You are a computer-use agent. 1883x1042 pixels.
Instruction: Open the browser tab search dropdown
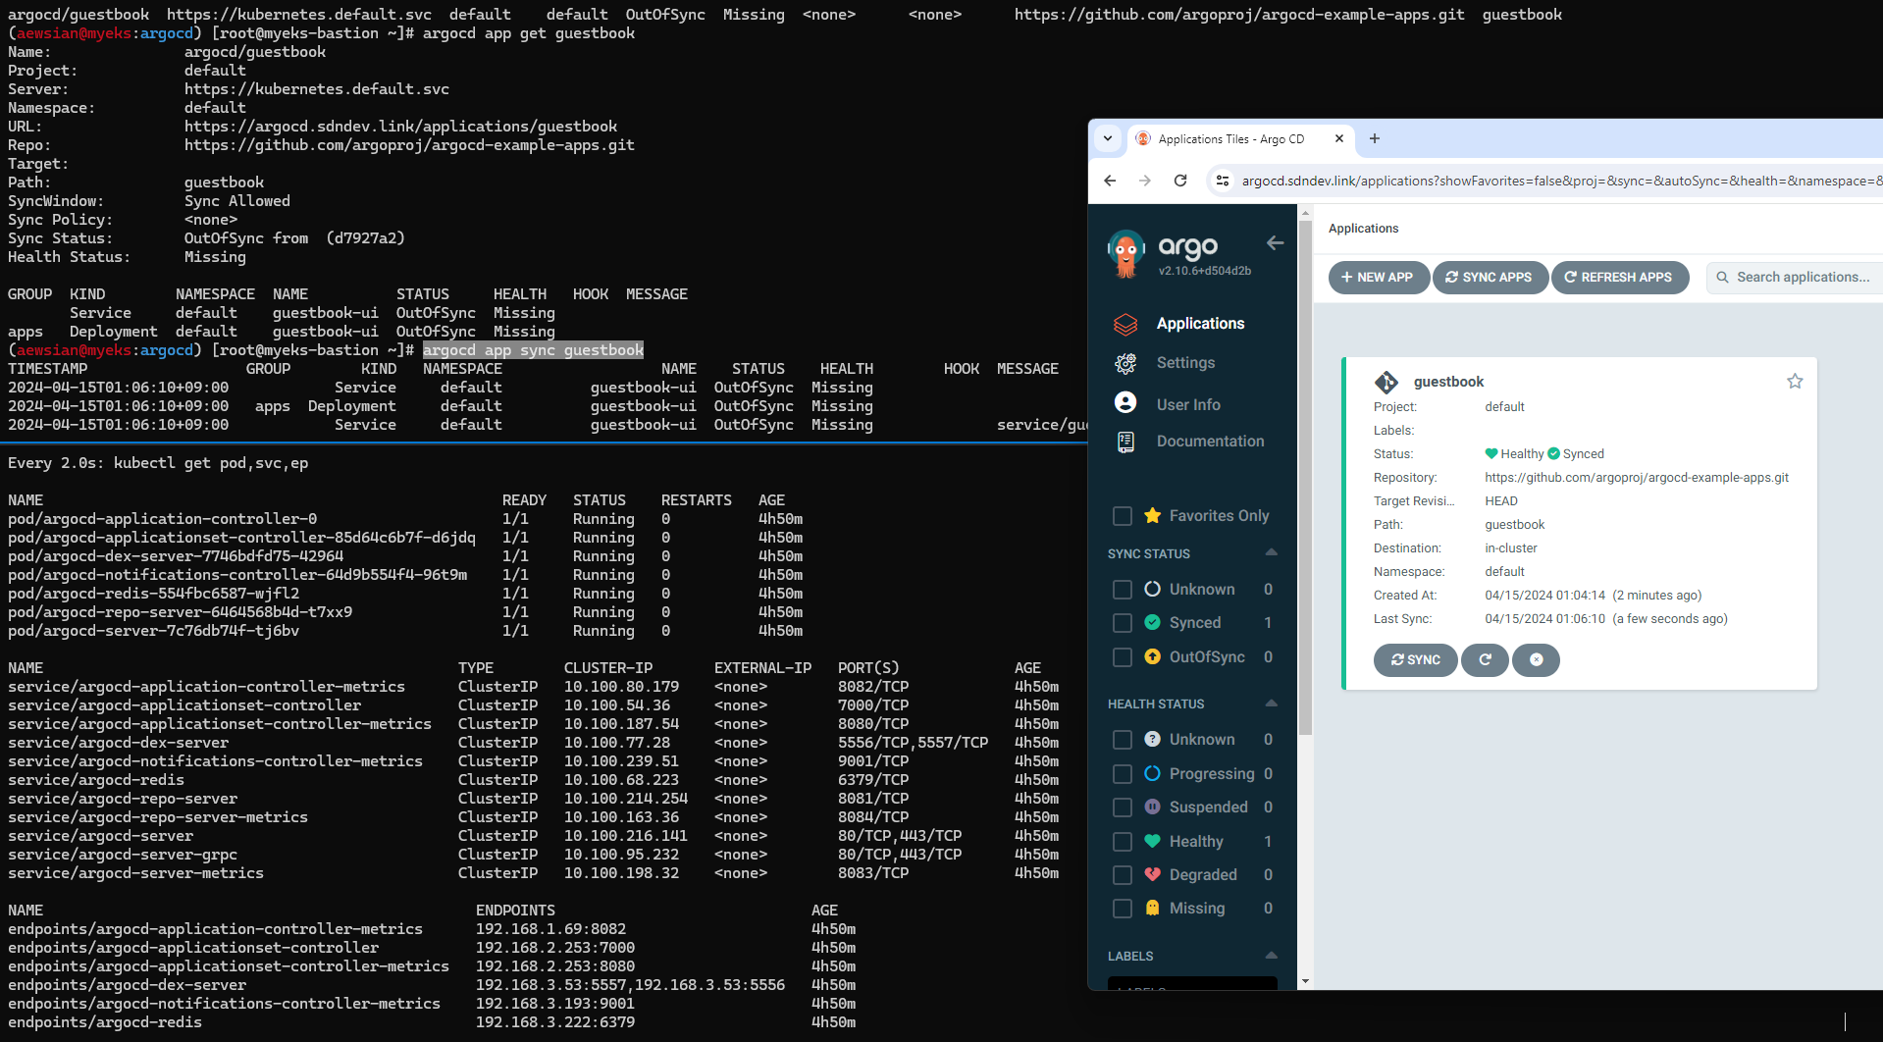click(x=1108, y=138)
